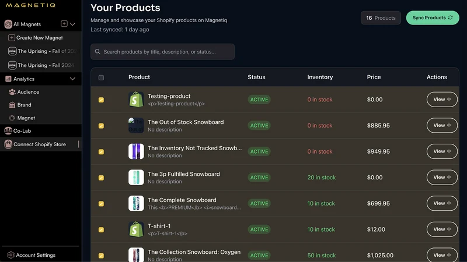
Task: Click the T-shirt-1 Shopify thumbnail
Action: click(x=136, y=229)
